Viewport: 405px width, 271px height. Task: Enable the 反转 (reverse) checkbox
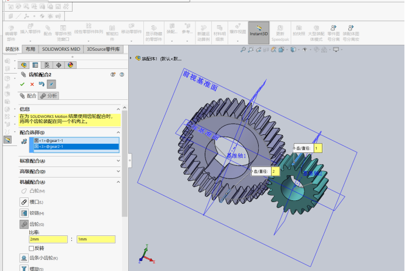coord(32,248)
